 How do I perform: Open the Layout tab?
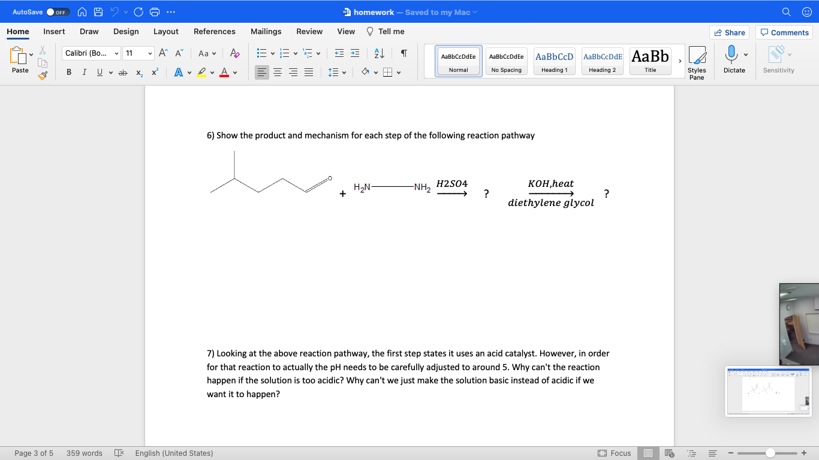tap(166, 31)
